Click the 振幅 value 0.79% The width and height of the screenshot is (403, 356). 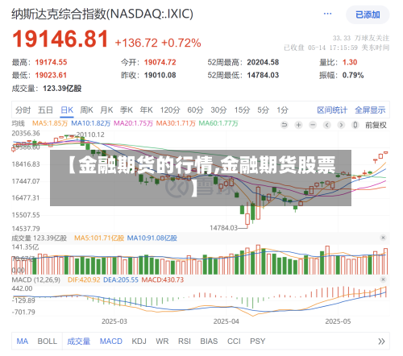[353, 75]
